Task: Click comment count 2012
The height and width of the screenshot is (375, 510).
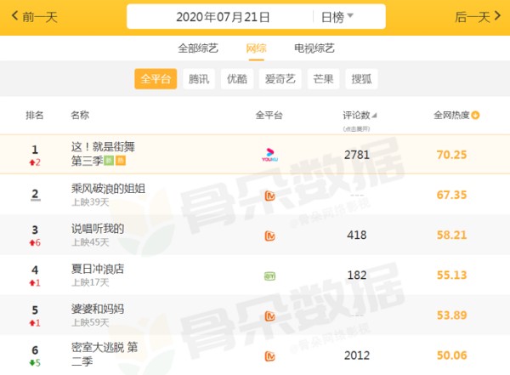Action: coord(357,355)
